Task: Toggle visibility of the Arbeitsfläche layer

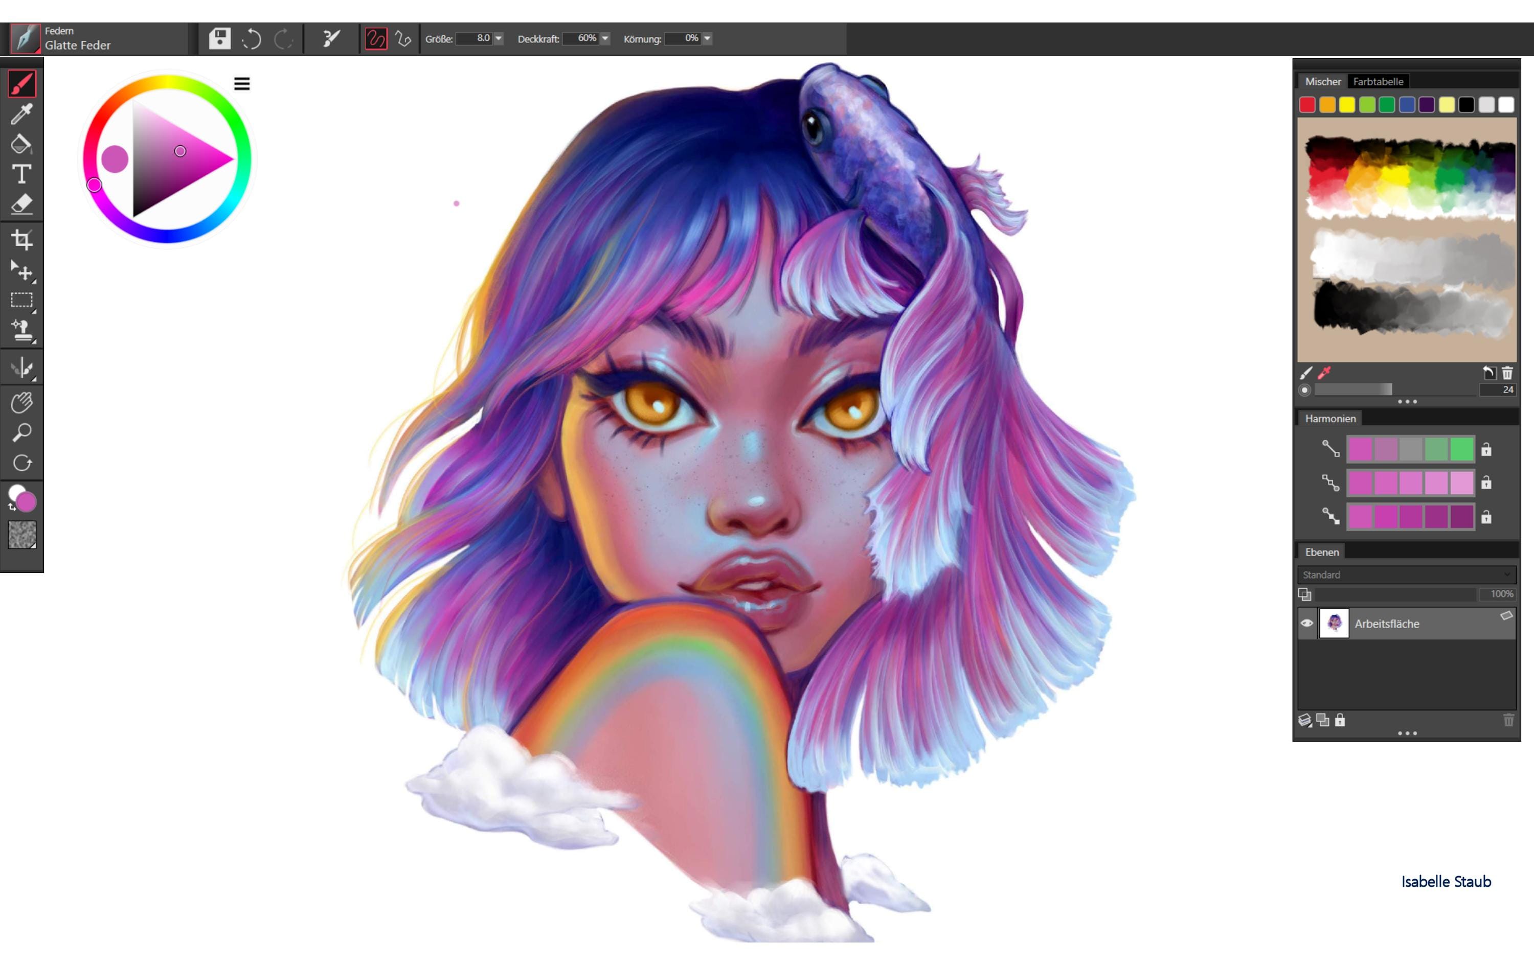Action: 1307,623
